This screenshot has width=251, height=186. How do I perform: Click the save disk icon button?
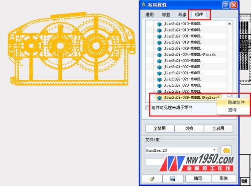[173, 178]
